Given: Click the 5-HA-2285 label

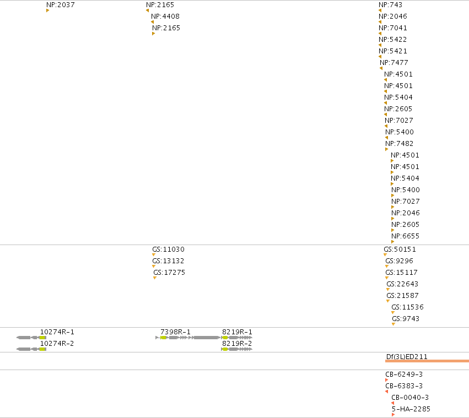Looking at the screenshot, I should click(411, 409).
